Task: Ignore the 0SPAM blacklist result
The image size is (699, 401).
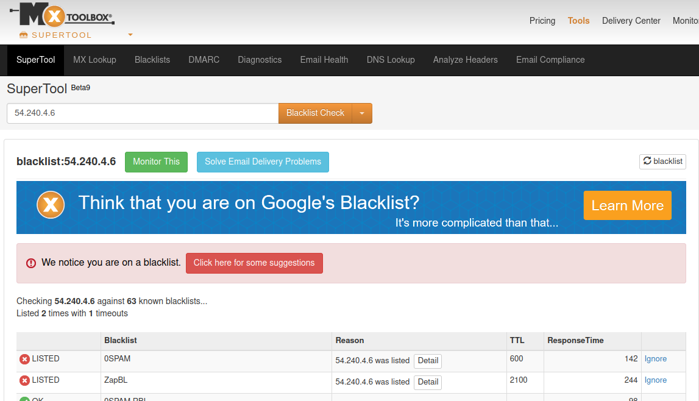Action: coord(655,359)
